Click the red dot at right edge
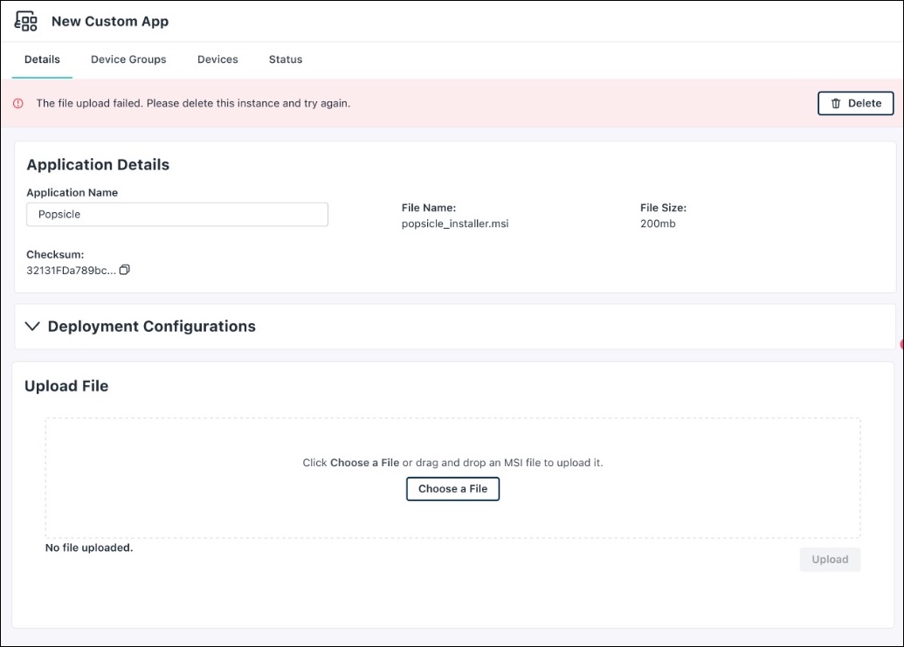 click(x=901, y=345)
